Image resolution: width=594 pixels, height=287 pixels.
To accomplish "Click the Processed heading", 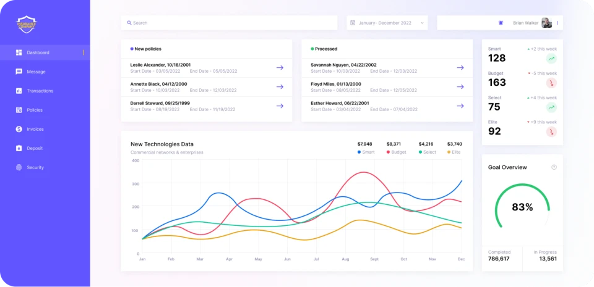I will [x=326, y=49].
